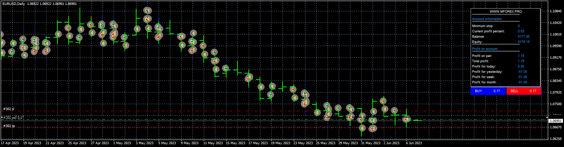Open the WWW.MFOREX.PRO link in panel
The height and width of the screenshot is (147, 564).
click(506, 12)
